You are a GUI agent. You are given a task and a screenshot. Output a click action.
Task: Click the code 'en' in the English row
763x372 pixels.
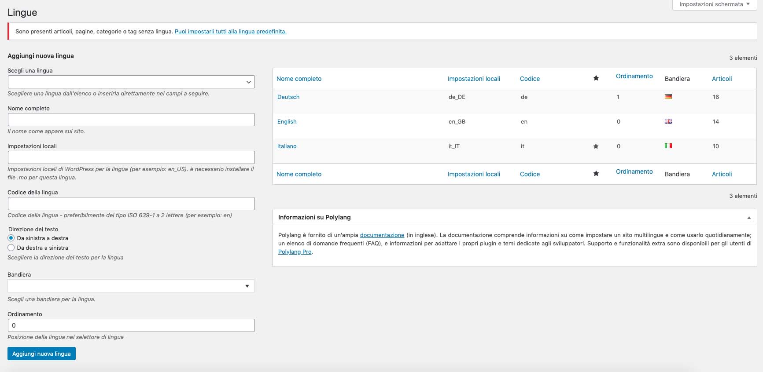coord(524,122)
